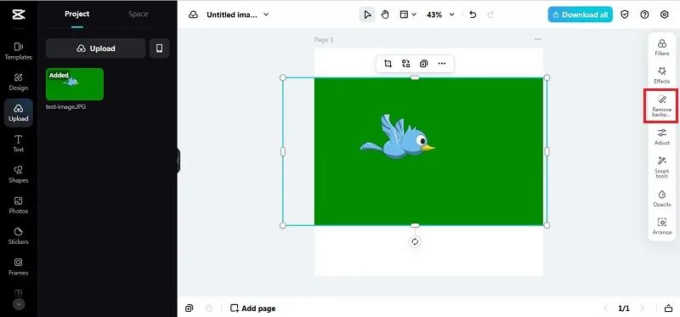Redo the last action
The height and width of the screenshot is (317, 680).
point(490,14)
